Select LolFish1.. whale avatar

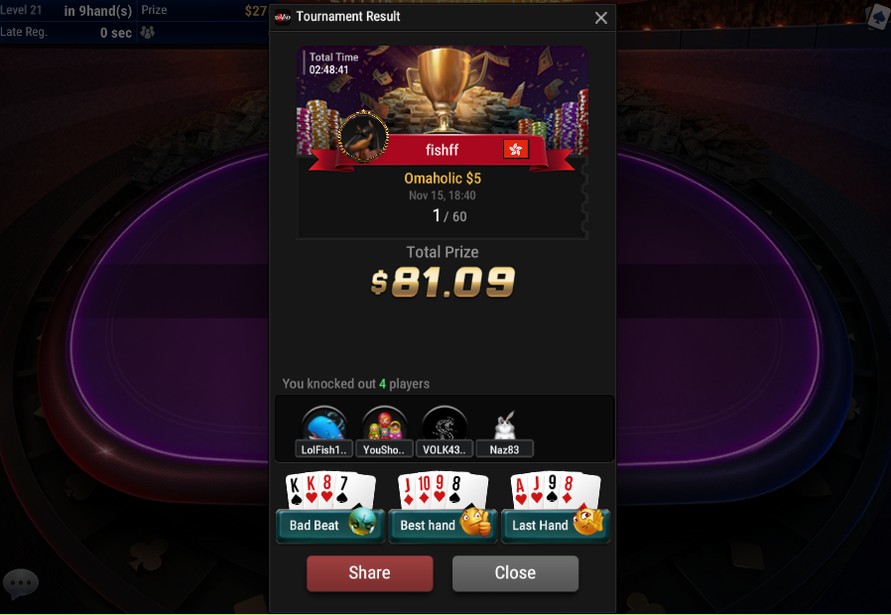(x=324, y=425)
